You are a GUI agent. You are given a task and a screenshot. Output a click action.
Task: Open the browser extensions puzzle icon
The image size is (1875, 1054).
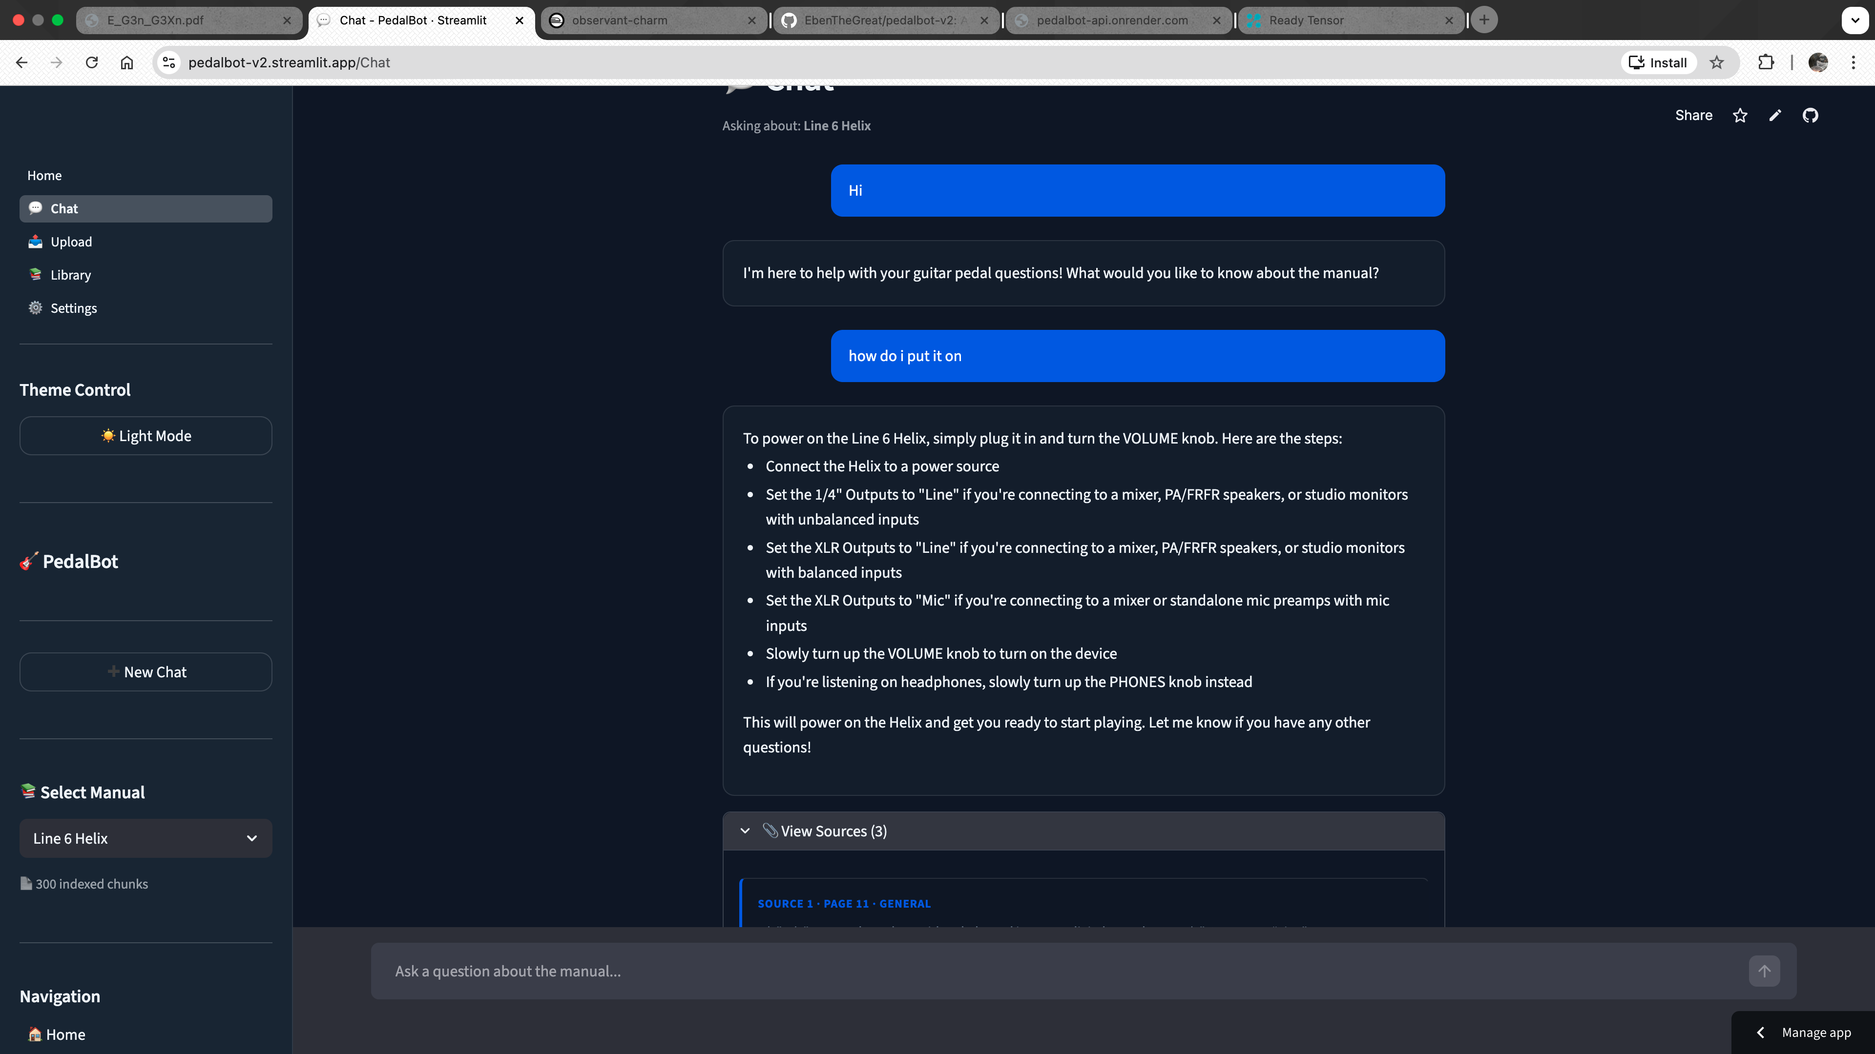(1766, 62)
